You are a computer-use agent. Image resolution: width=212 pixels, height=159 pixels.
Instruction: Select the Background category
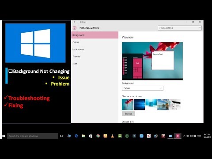(95, 35)
